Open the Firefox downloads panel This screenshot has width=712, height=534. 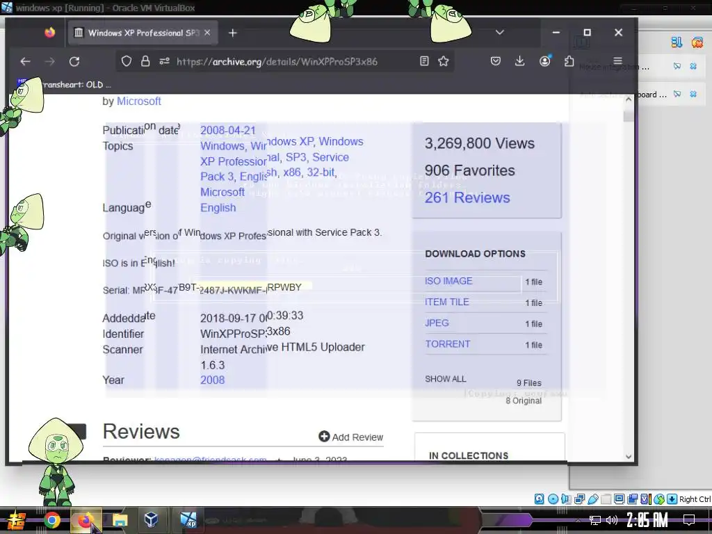pos(520,61)
